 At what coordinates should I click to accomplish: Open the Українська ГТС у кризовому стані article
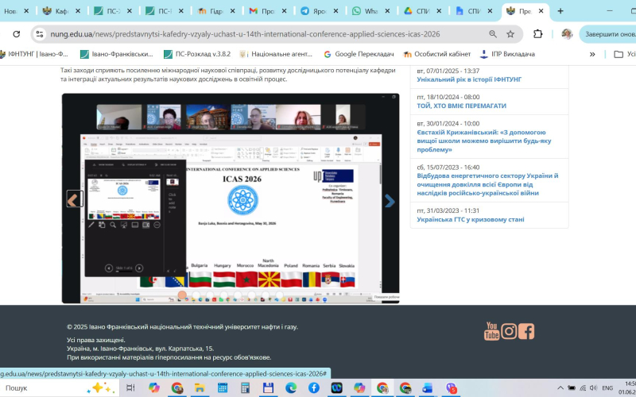471,219
